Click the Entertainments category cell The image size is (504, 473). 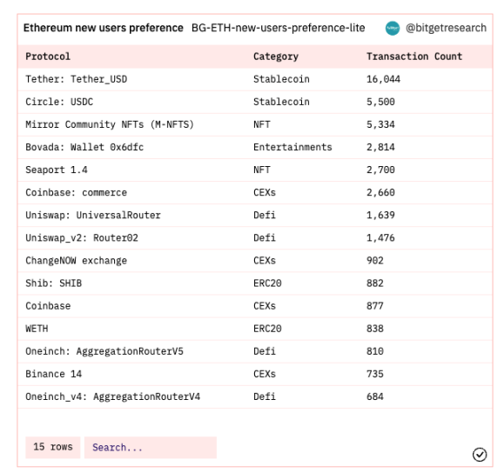292,147
